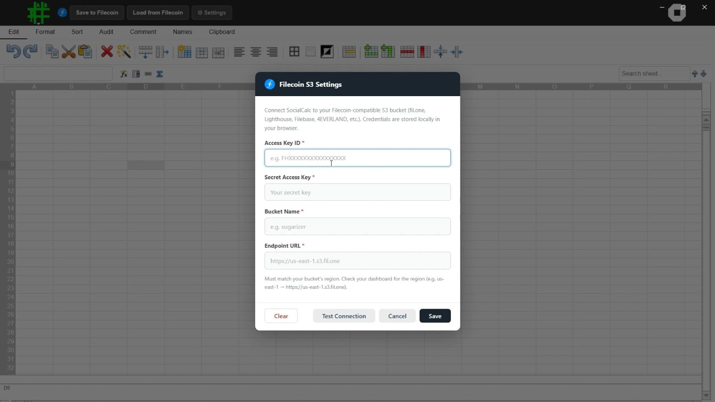The image size is (715, 402).
Task: Click the search down arrow icon
Action: pyautogui.click(x=703, y=74)
